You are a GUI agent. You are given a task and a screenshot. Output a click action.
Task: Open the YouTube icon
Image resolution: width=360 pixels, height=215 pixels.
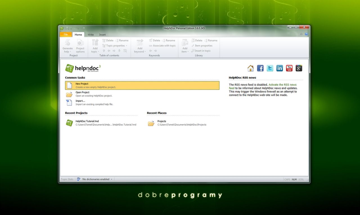coord(289,68)
